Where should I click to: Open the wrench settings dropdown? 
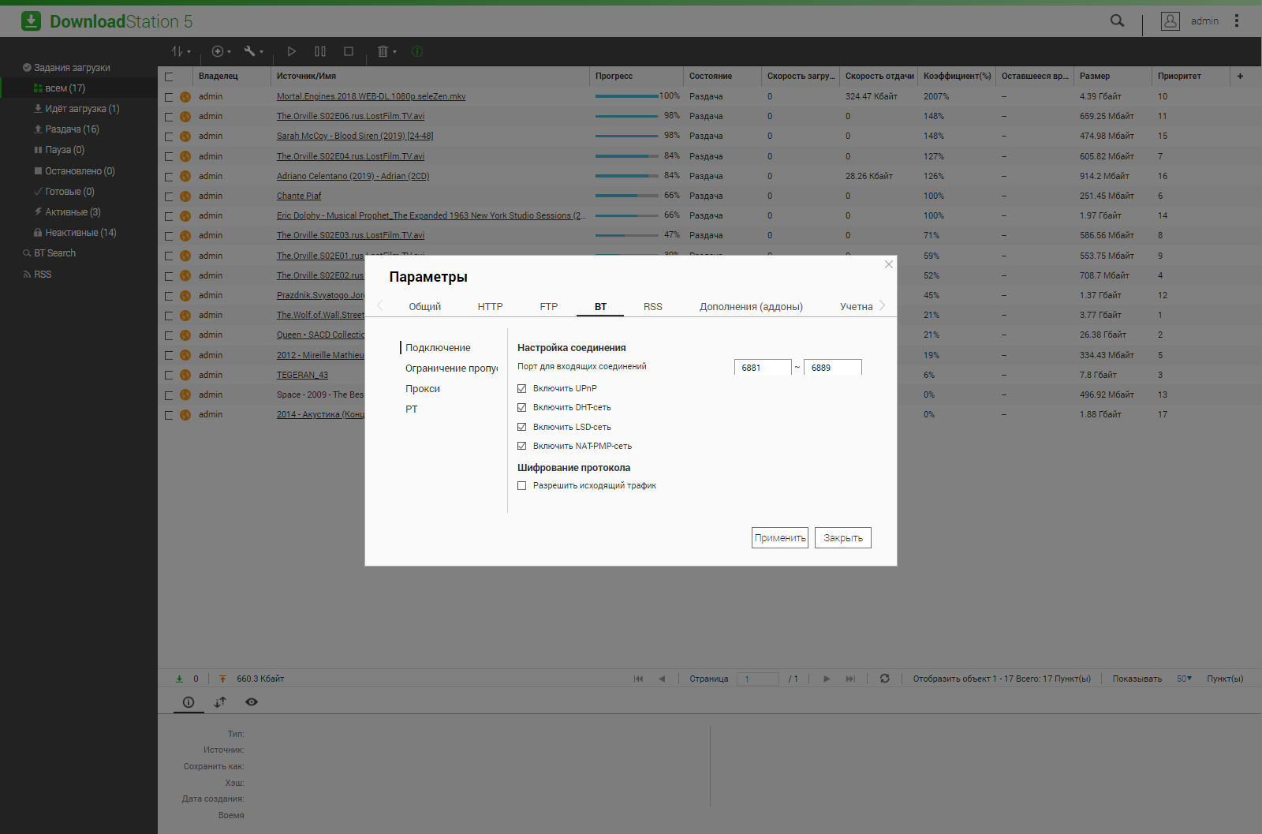click(253, 51)
